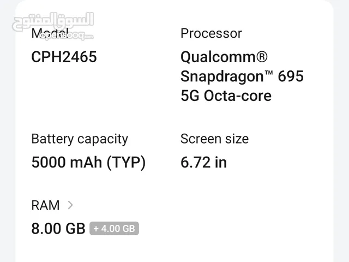Select the + 4.00 GB expansion badge
Screen dimensions: 349x262
click(114, 228)
